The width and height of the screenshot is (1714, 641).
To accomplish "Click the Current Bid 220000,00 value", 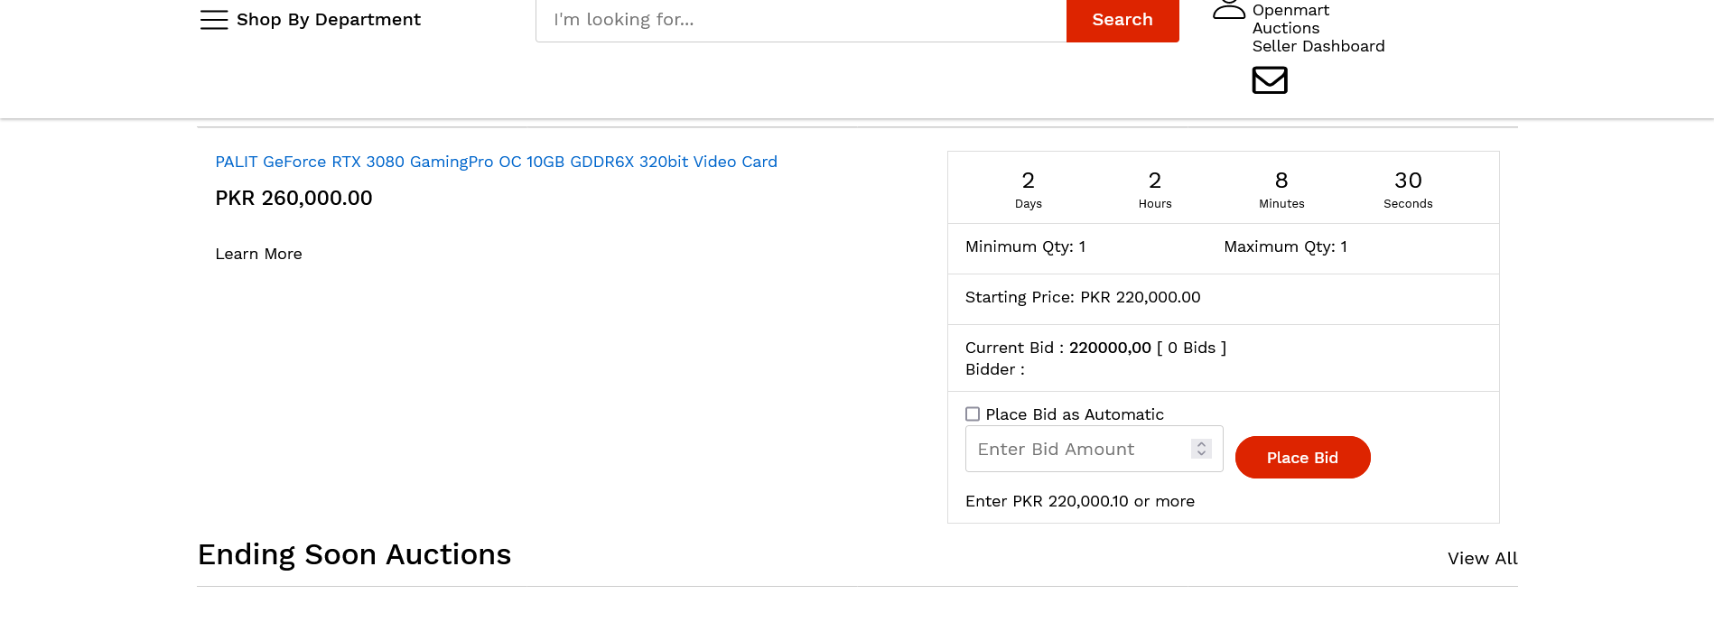I will click(x=1110, y=348).
